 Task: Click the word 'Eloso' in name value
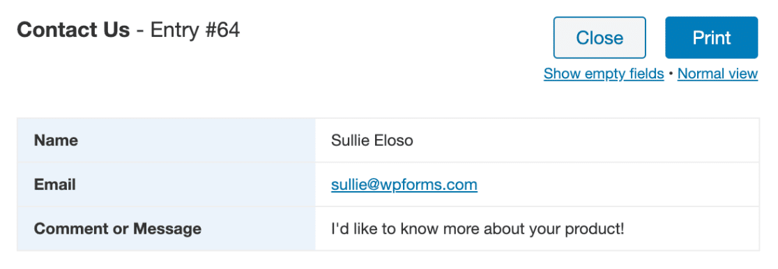coord(393,140)
